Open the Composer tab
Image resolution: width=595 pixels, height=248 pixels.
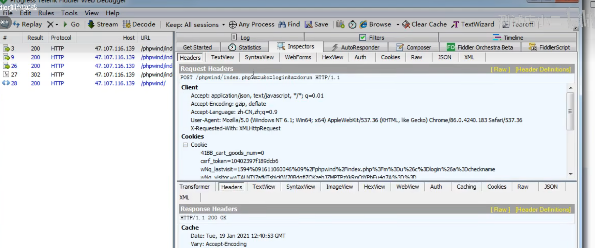click(414, 47)
